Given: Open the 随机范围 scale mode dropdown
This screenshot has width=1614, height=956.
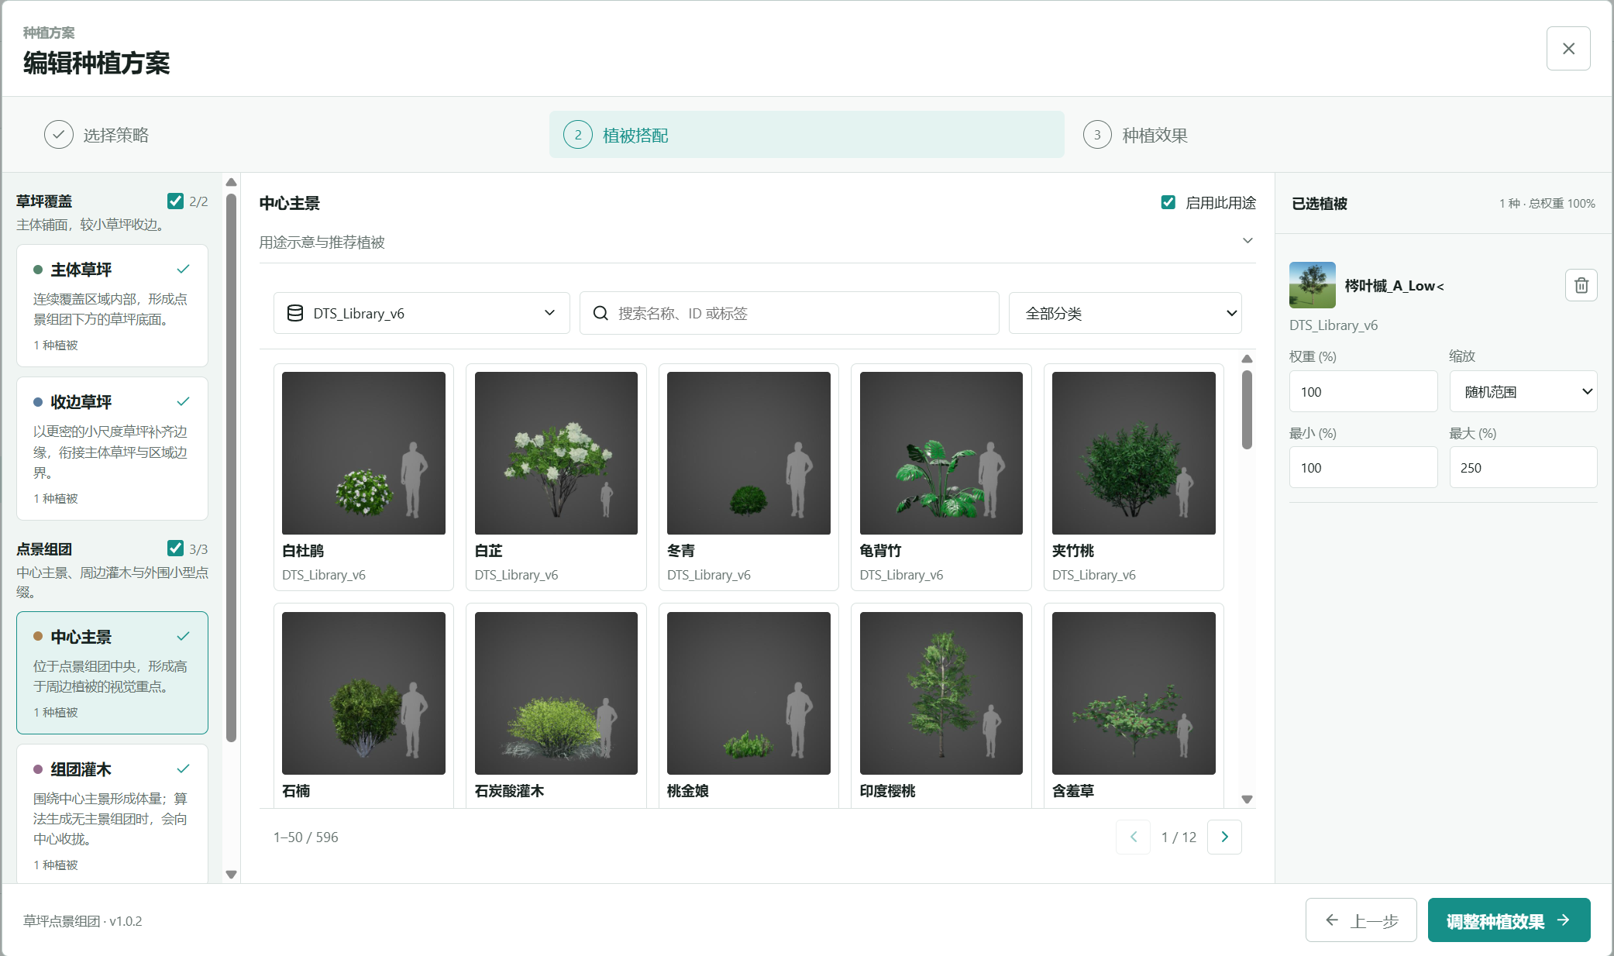Looking at the screenshot, I should pos(1523,391).
